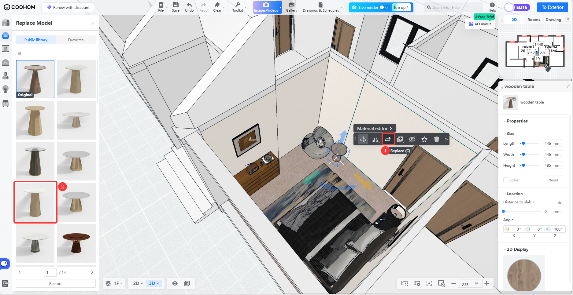Open the Gallery

click(291, 7)
